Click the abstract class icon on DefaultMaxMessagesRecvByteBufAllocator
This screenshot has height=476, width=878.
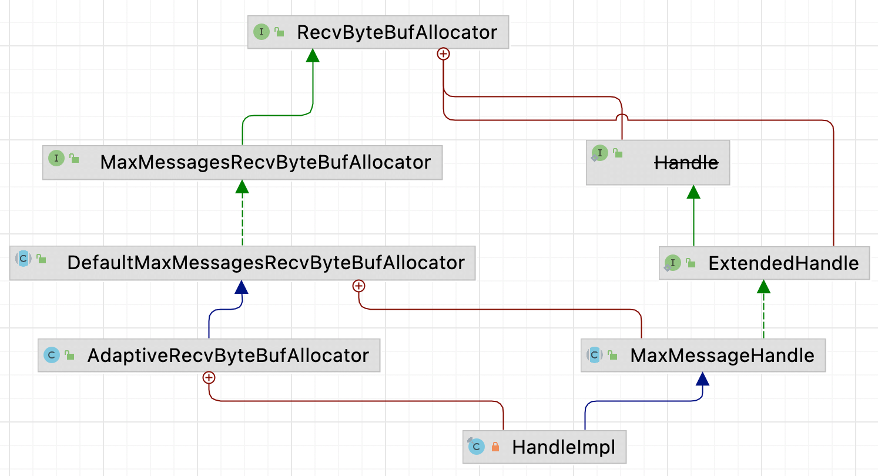24,258
